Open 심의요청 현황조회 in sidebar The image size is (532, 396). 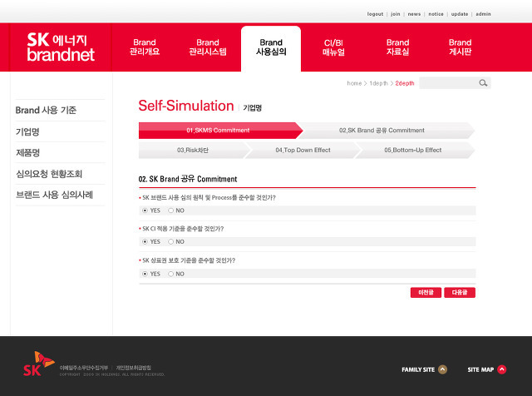click(49, 174)
